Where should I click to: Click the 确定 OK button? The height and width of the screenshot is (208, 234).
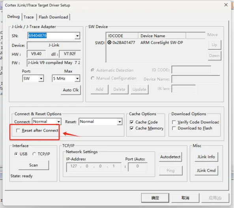pos(155,198)
